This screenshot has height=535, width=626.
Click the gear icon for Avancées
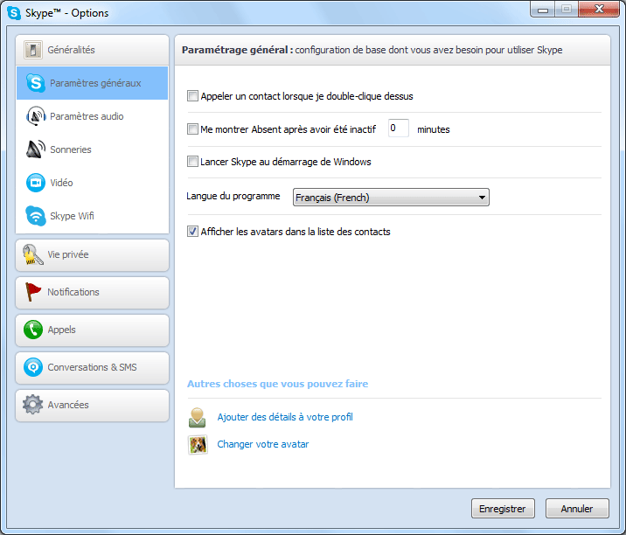coord(32,405)
